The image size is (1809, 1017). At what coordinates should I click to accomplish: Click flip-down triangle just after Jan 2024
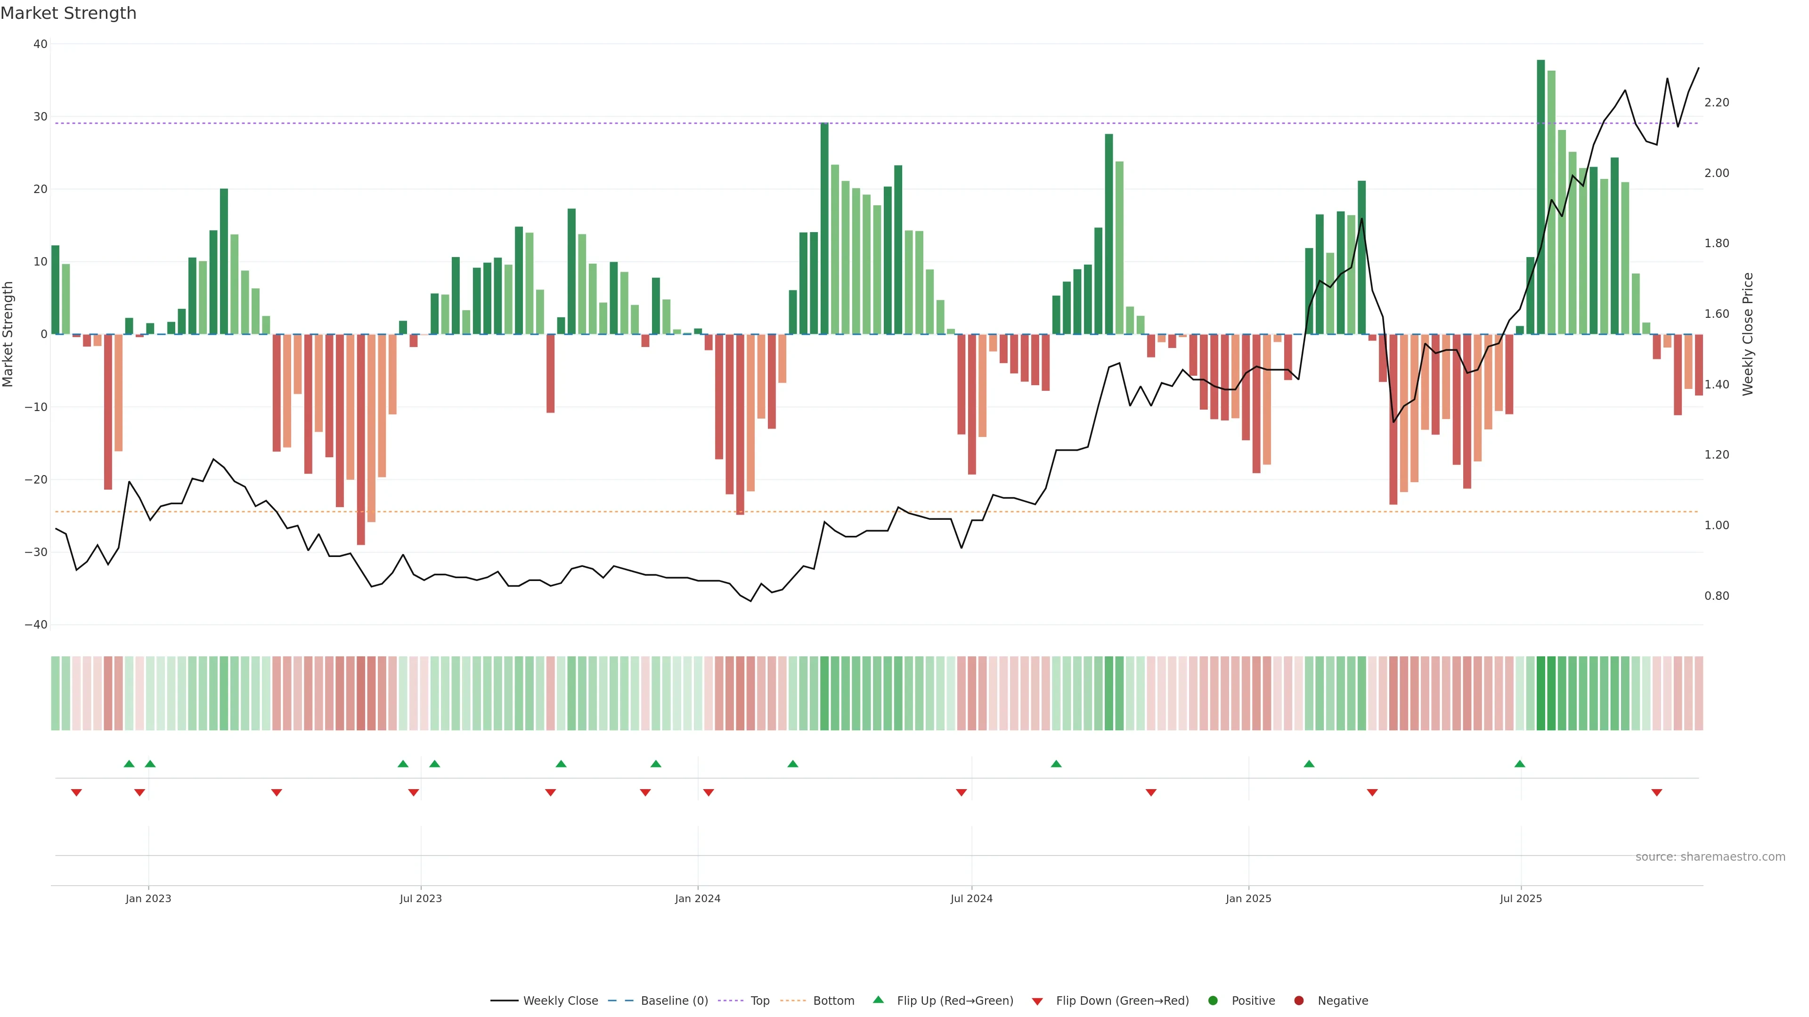[709, 792]
